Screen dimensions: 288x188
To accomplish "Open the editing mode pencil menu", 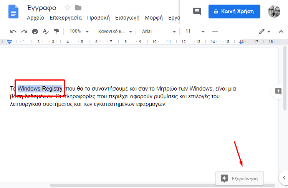I will tap(265, 31).
